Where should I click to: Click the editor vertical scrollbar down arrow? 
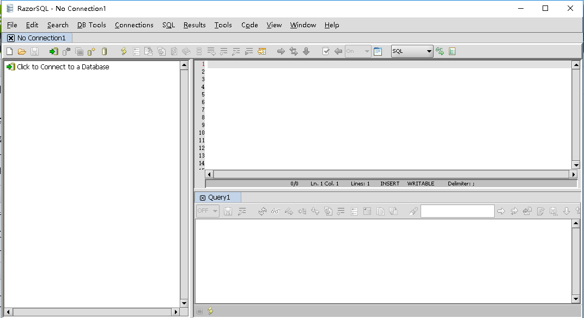(x=576, y=165)
